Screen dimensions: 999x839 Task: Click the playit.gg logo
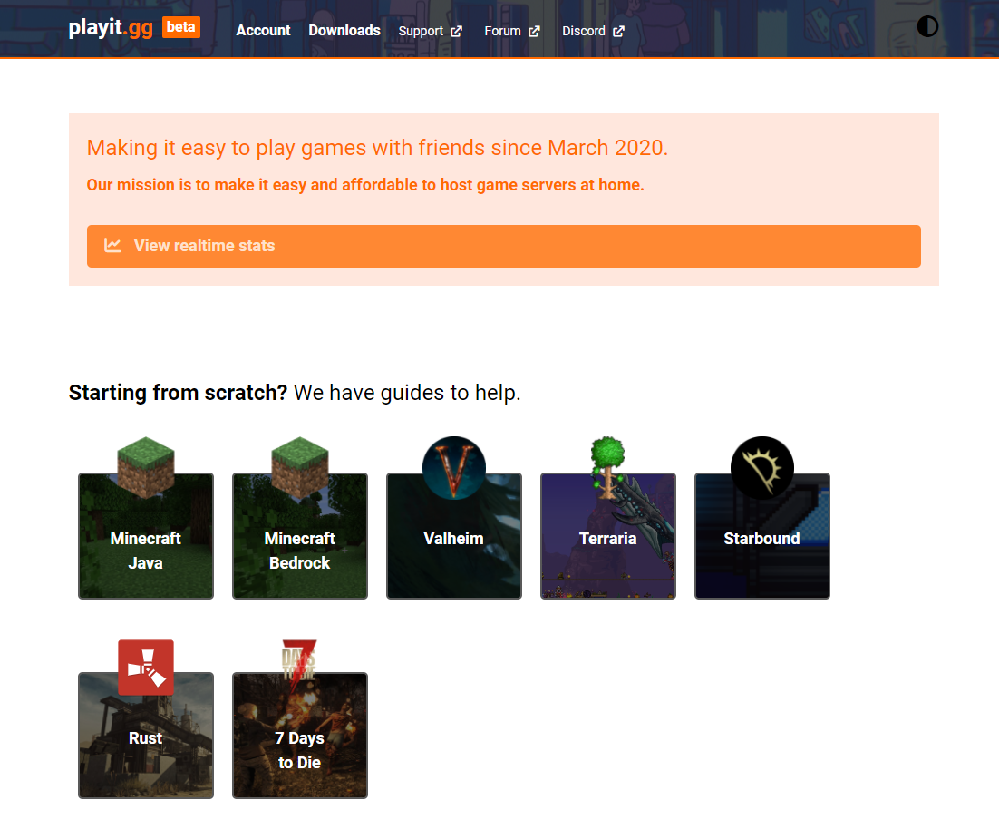tap(111, 28)
